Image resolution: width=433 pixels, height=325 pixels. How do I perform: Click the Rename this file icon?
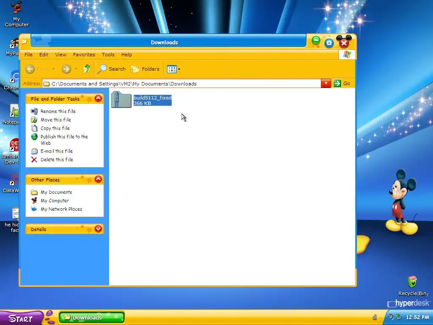[x=34, y=111]
